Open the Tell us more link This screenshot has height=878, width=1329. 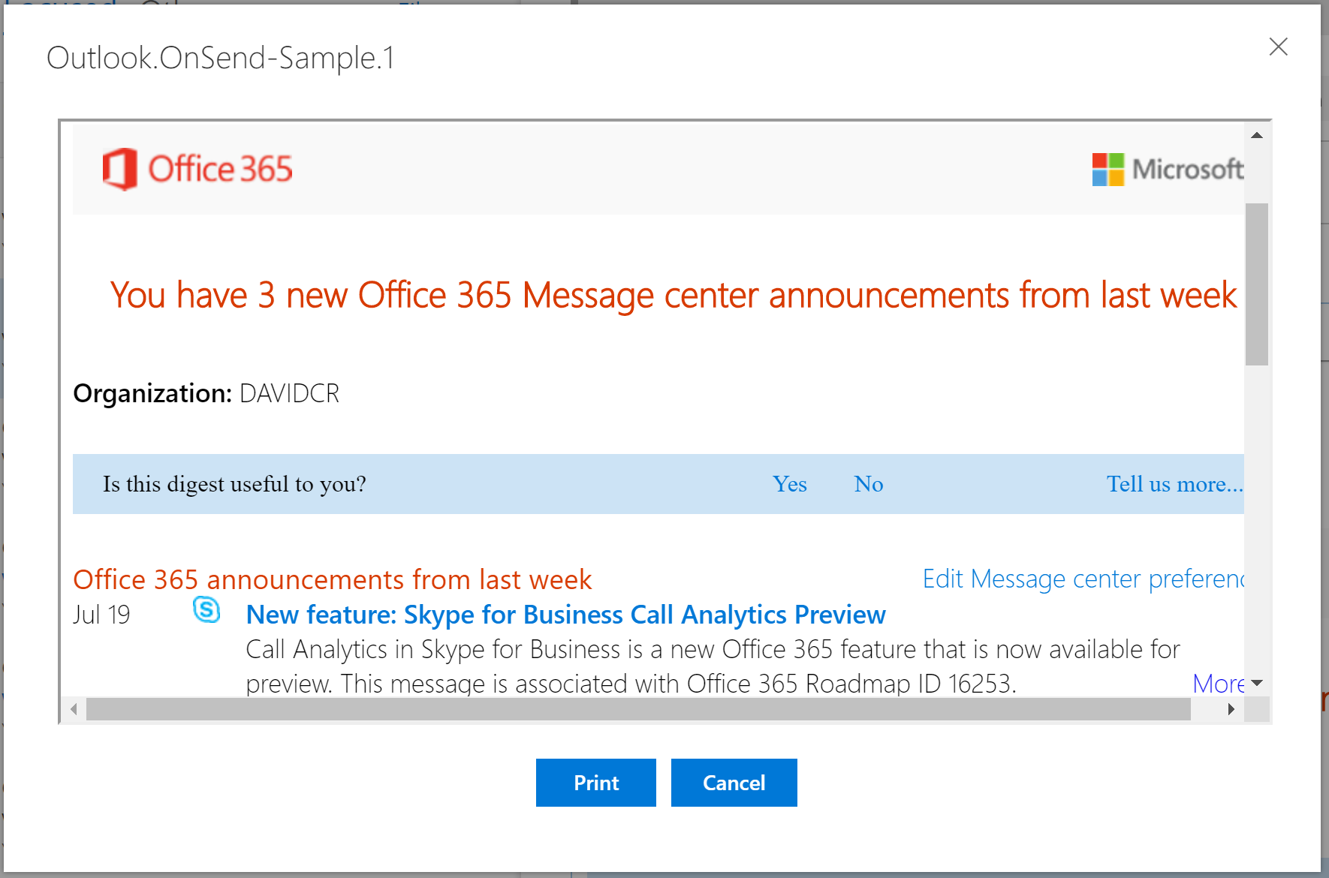(1175, 484)
